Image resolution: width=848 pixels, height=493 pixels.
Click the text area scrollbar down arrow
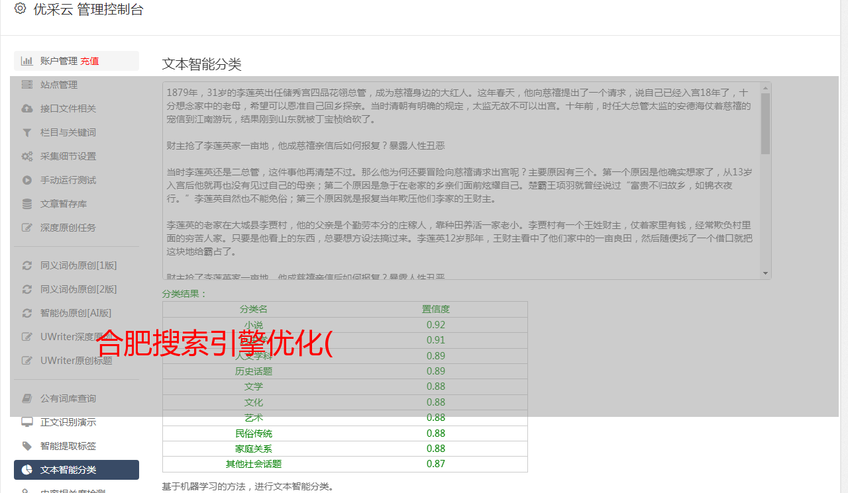766,273
